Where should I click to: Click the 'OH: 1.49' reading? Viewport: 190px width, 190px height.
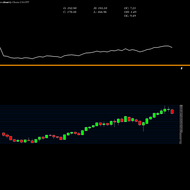click(130, 12)
